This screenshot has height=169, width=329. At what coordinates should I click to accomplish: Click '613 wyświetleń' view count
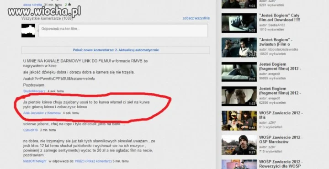pyautogui.click(x=271, y=127)
